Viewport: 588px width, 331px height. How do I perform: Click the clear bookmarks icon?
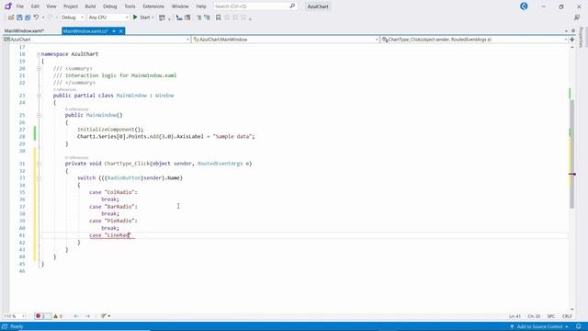tap(243, 17)
